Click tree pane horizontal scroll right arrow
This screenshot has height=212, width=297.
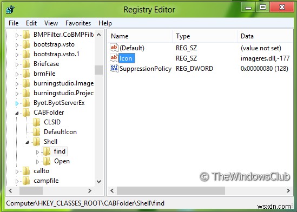[x=90, y=190]
